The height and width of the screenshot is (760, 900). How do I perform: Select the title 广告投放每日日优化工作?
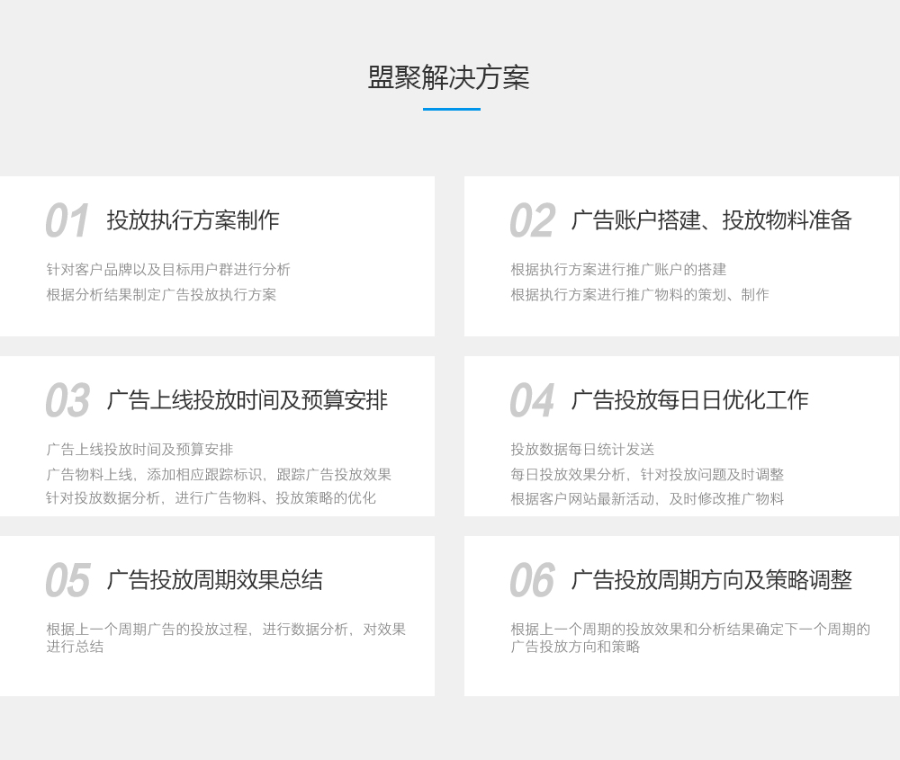[690, 400]
